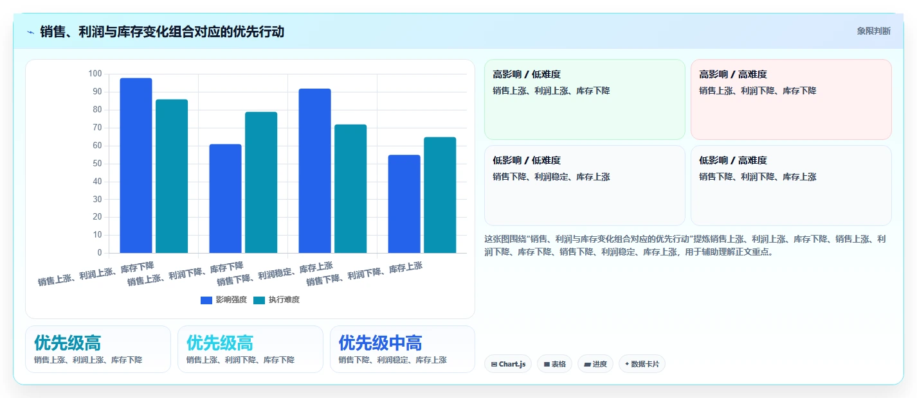Screen dimensions: 917x398
Task: Open the 高影响 / 高难度 quadrant card
Action: click(791, 99)
